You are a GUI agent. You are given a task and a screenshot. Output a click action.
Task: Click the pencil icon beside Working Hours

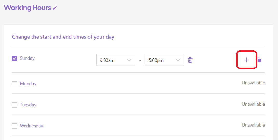click(x=55, y=8)
